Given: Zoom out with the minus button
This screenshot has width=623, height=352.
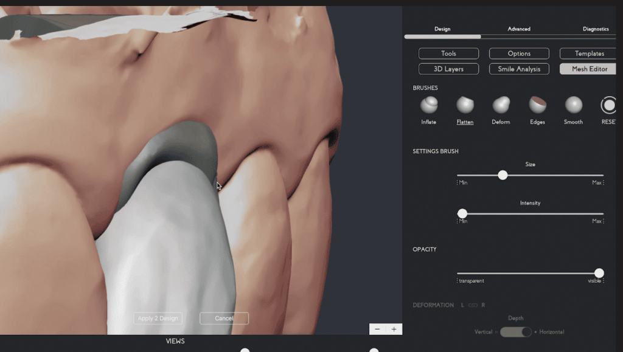Looking at the screenshot, I should click(x=377, y=329).
